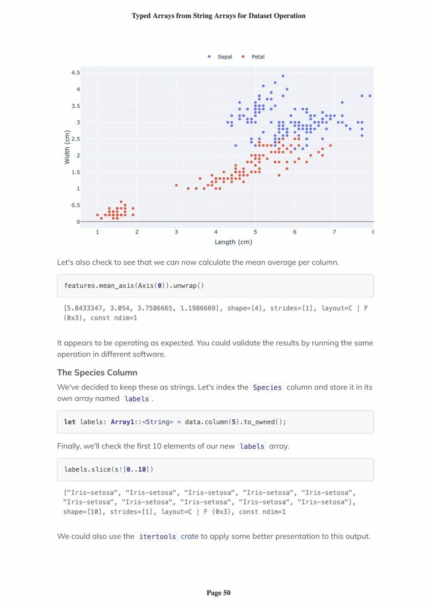Click the "Length (cm)" x-axis title

point(233,242)
